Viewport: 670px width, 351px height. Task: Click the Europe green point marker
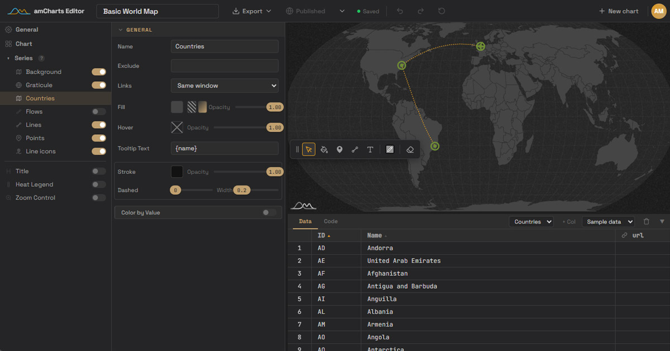[x=480, y=46]
